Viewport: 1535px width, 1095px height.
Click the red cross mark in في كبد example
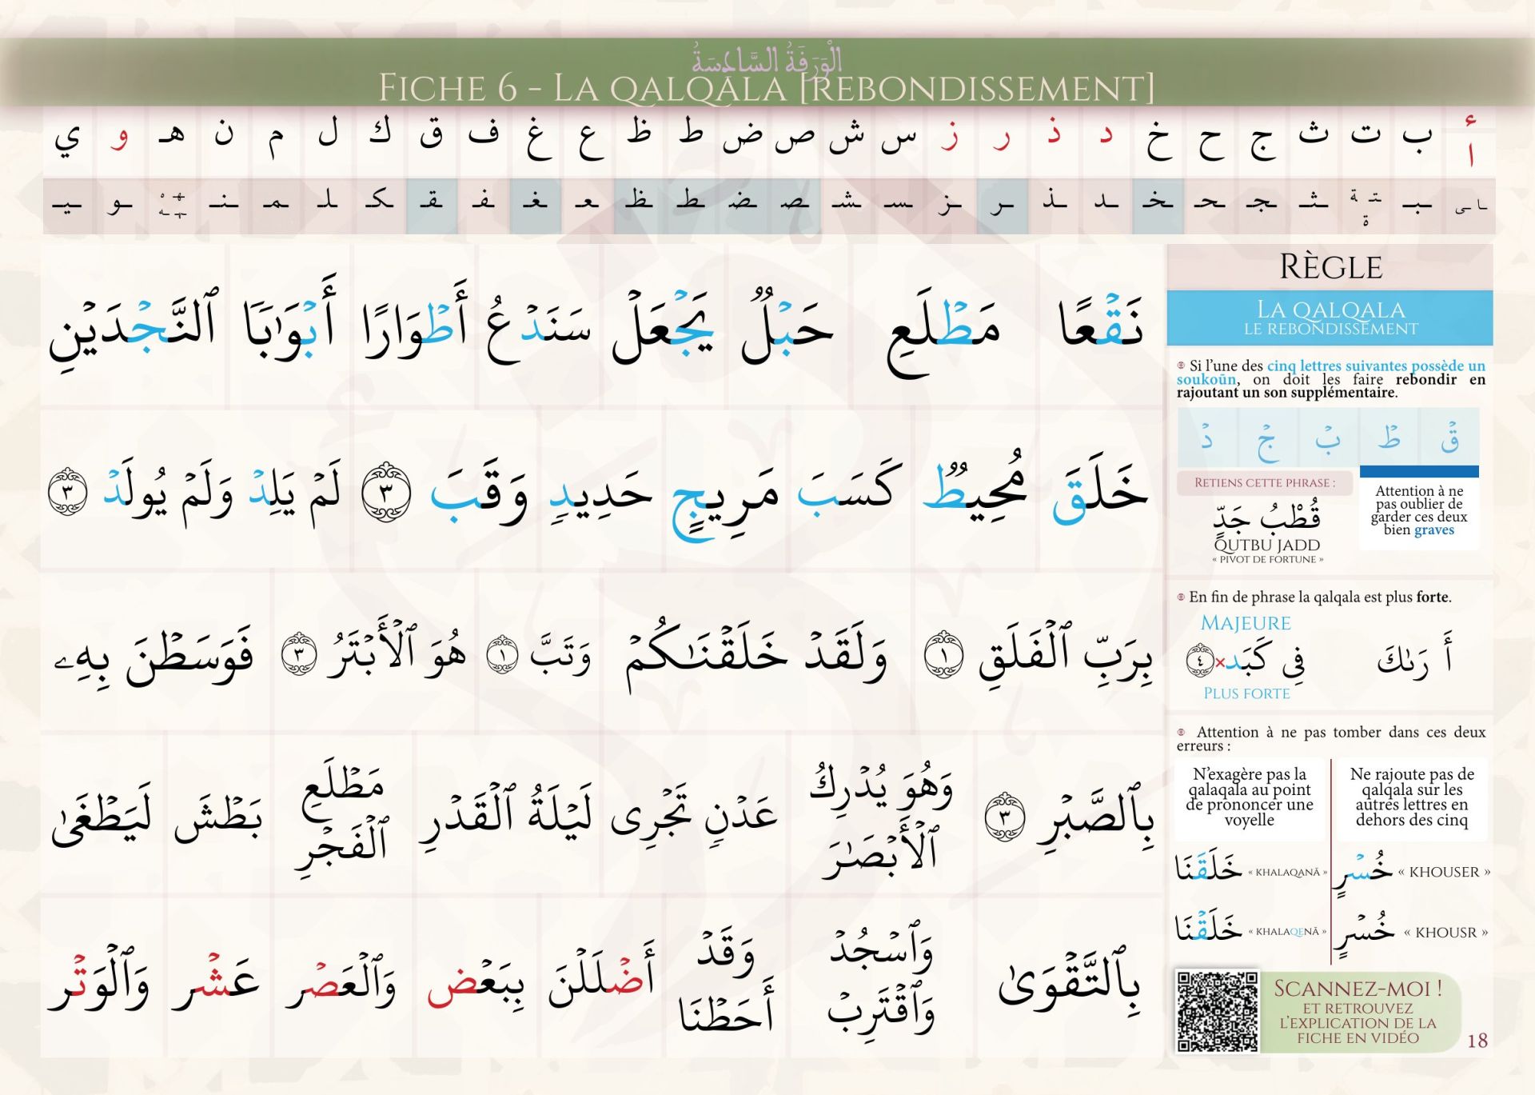pyautogui.click(x=1220, y=662)
